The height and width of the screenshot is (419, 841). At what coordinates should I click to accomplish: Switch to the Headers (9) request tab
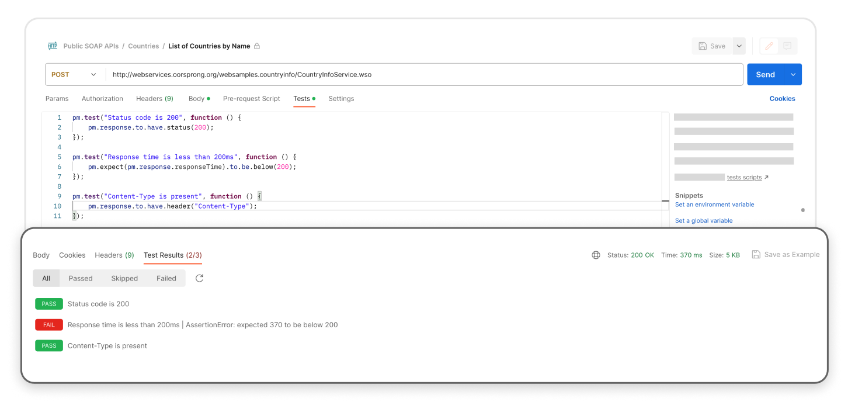(x=154, y=99)
